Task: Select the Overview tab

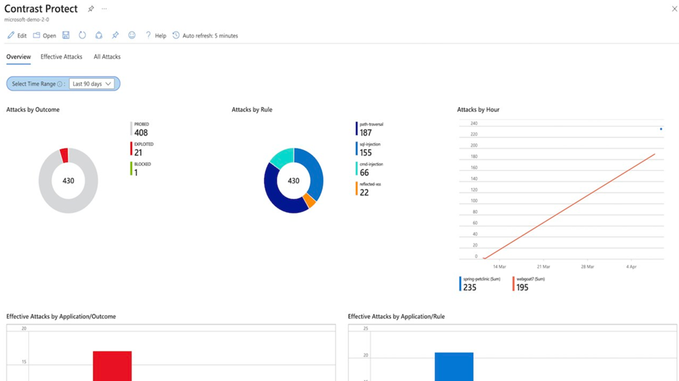Action: 18,56
